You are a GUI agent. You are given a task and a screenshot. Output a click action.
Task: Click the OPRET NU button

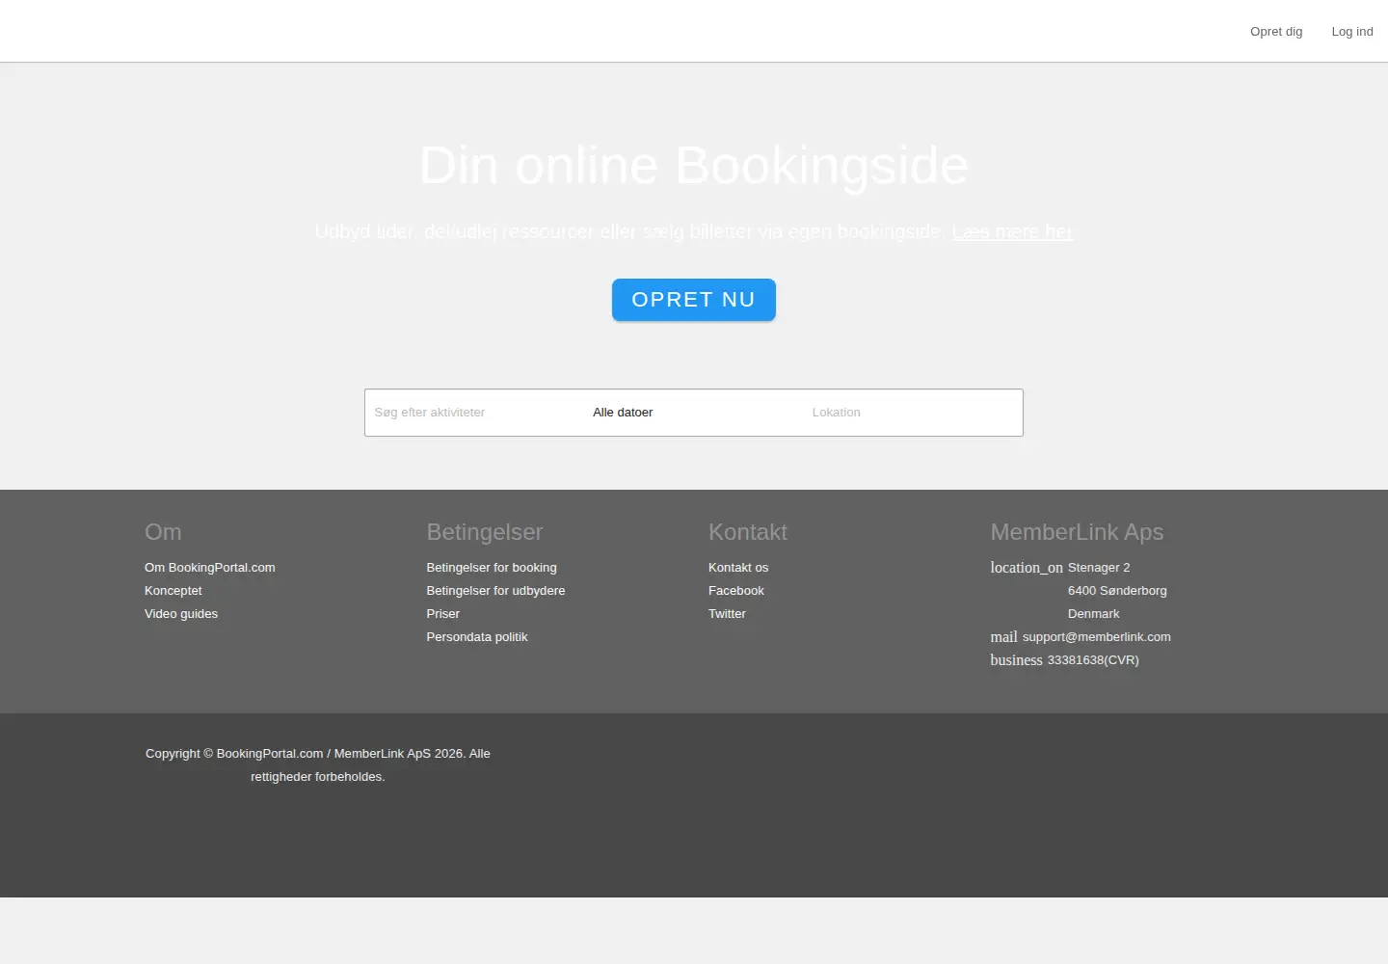click(694, 300)
